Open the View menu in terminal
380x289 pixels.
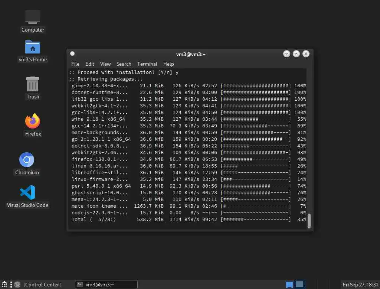pos(105,64)
